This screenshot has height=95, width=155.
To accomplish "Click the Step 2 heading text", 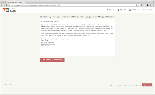I will (x=77, y=17).
